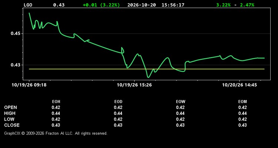Click the date 2026-10-20 in the header

click(x=142, y=5)
